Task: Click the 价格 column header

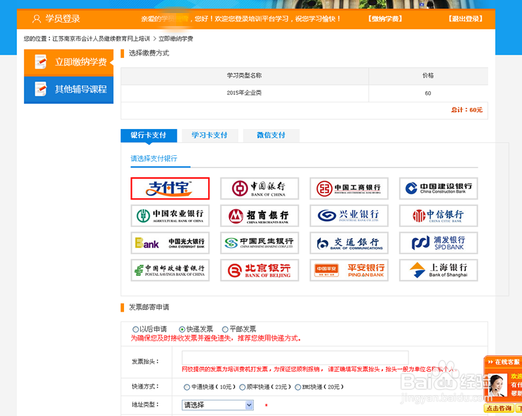Action: (x=428, y=76)
